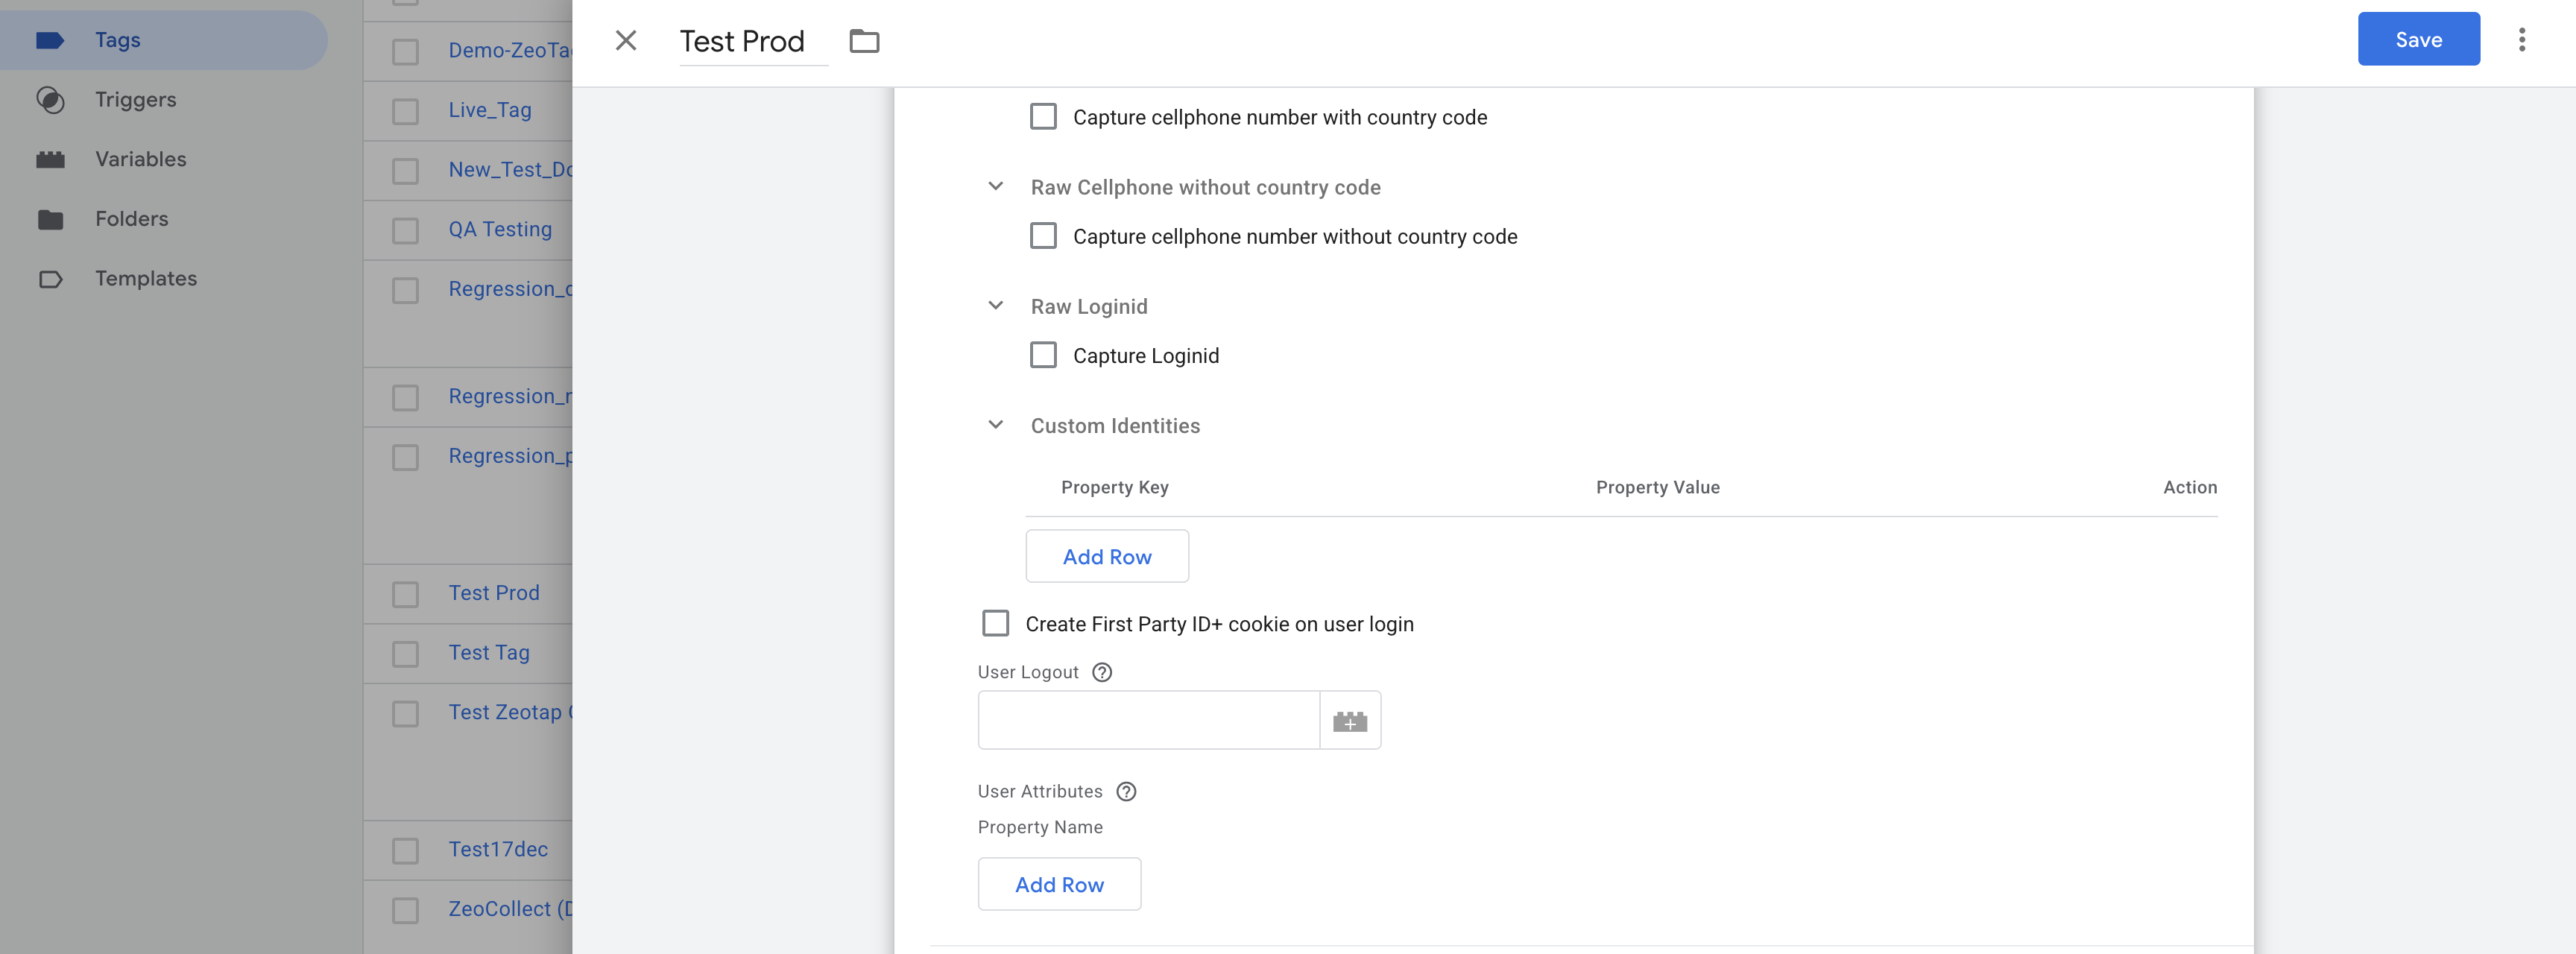Click inside the User Logout input field

(1148, 720)
